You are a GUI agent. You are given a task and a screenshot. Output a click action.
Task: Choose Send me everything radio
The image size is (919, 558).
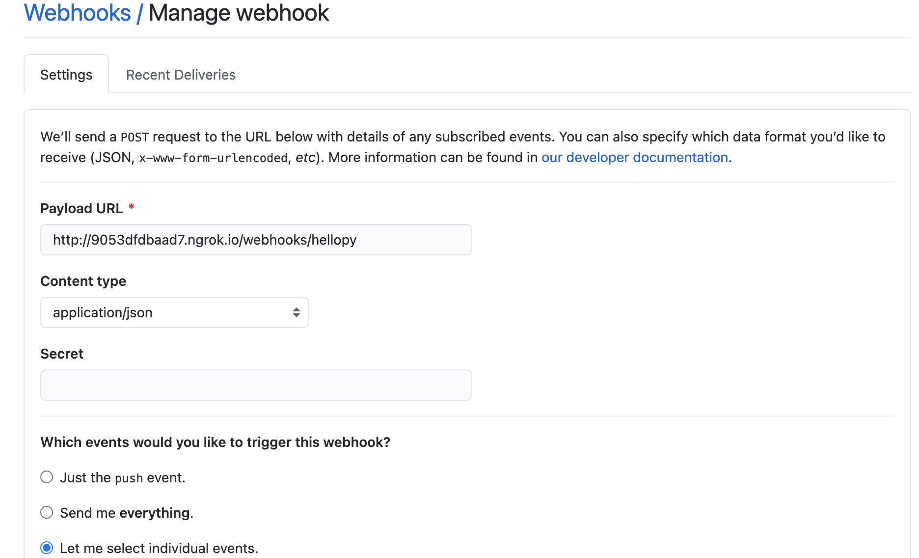click(47, 512)
